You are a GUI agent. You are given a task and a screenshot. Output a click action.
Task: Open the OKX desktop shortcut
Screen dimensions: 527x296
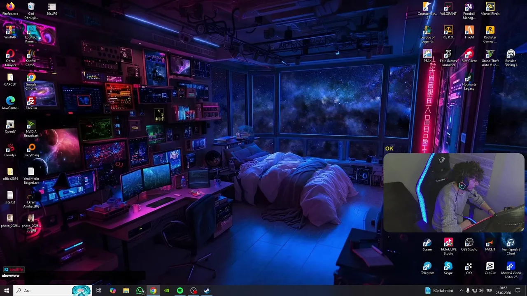click(x=469, y=268)
